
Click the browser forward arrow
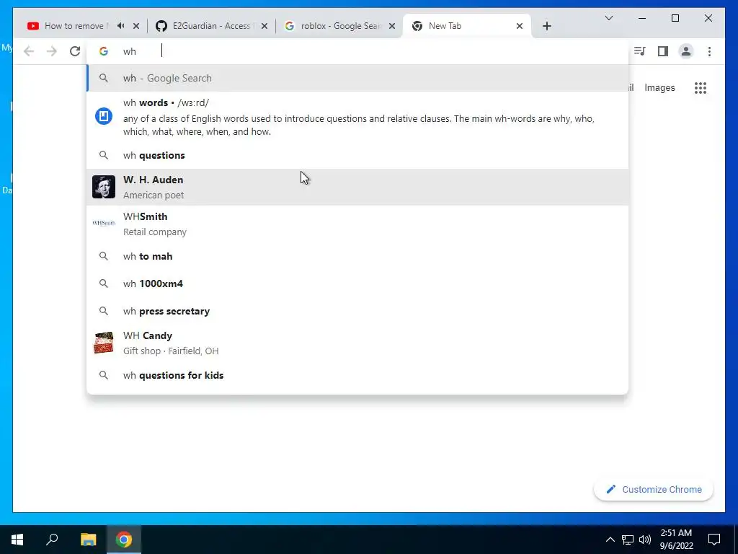[x=52, y=51]
